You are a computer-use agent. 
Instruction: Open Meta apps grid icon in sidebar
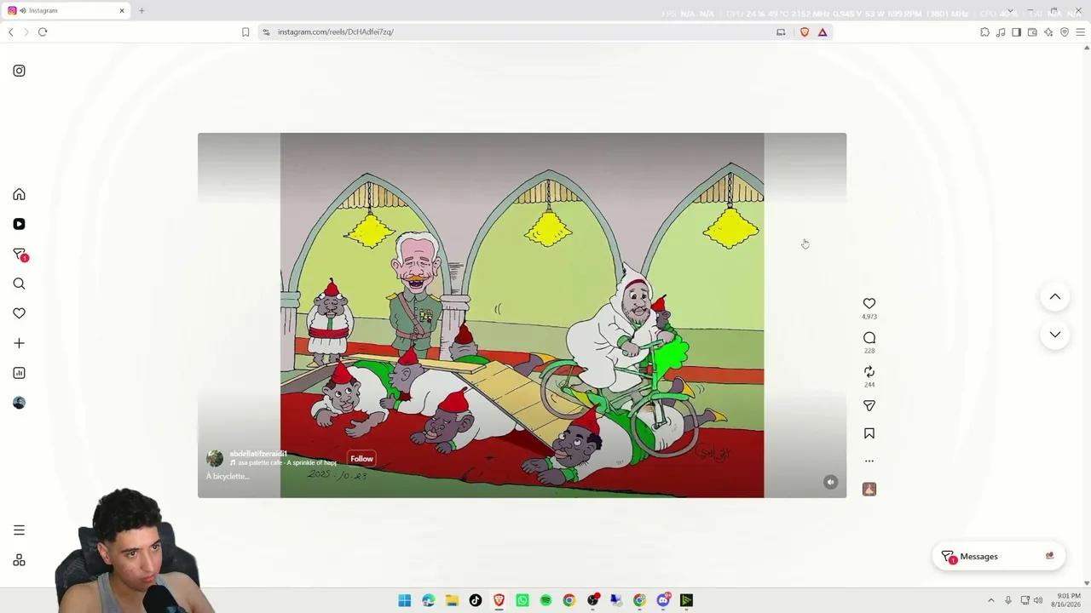[19, 560]
